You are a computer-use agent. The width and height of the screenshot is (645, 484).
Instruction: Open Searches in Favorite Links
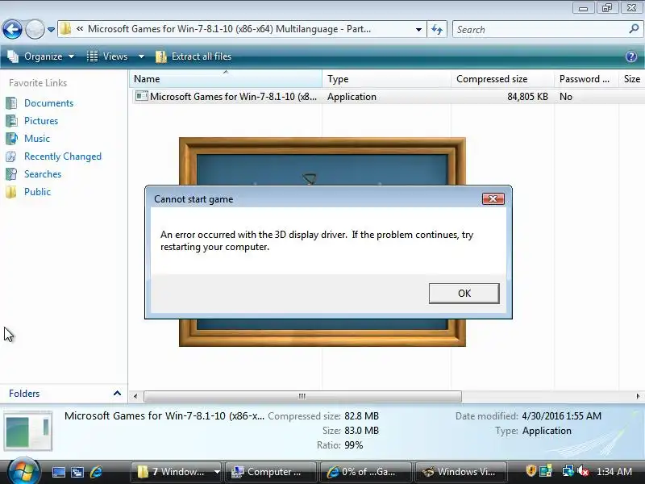43,174
